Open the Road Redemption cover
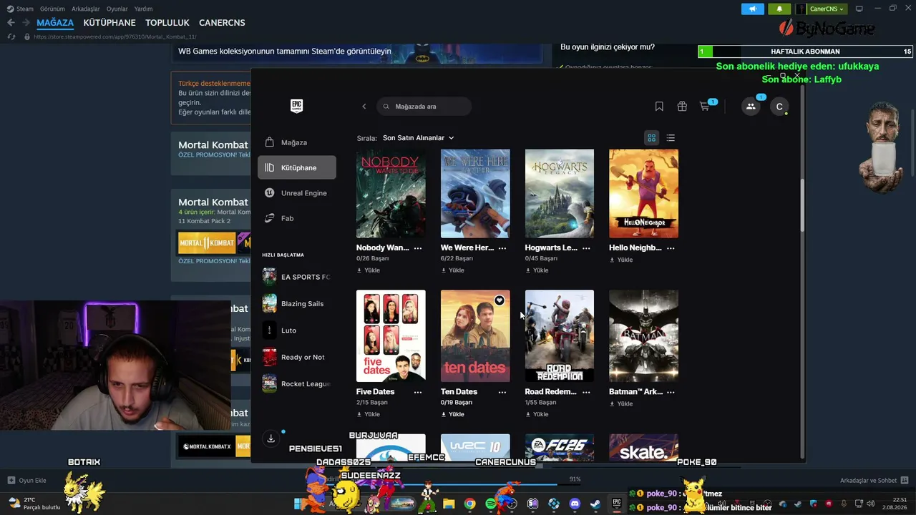This screenshot has height=515, width=916. point(560,335)
